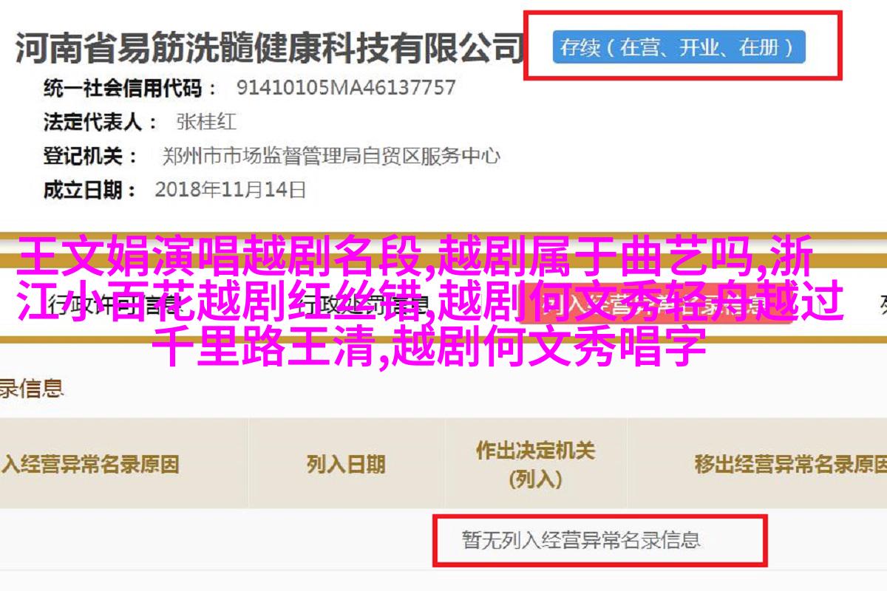Select the company name 河南省易筋洗髓健康科技有限公司
Viewport: 887px width, 591px height.
point(269,49)
